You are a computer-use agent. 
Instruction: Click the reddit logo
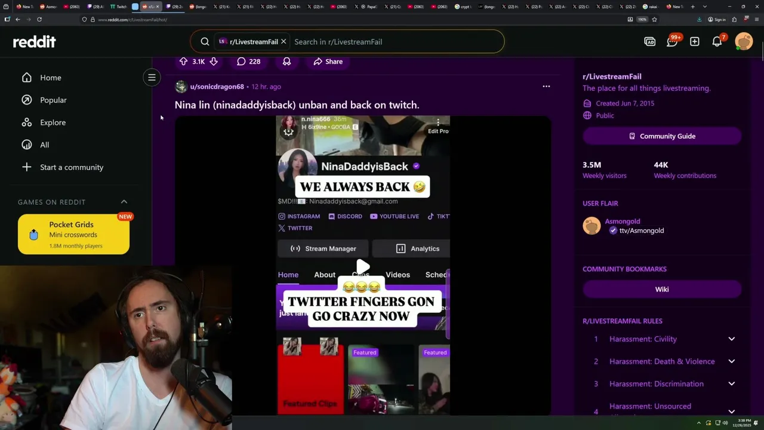[35, 42]
